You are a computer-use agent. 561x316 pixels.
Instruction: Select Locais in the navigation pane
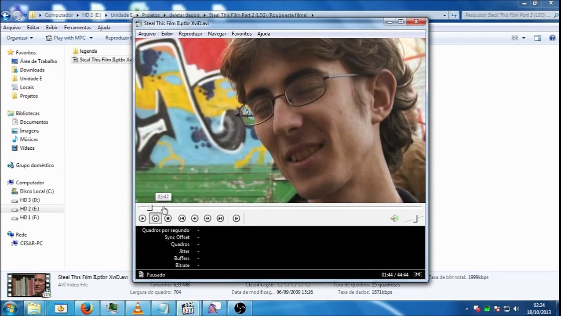click(x=23, y=87)
